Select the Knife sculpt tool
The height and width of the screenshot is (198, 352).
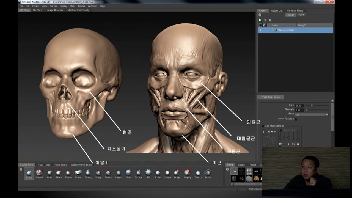tap(158, 174)
